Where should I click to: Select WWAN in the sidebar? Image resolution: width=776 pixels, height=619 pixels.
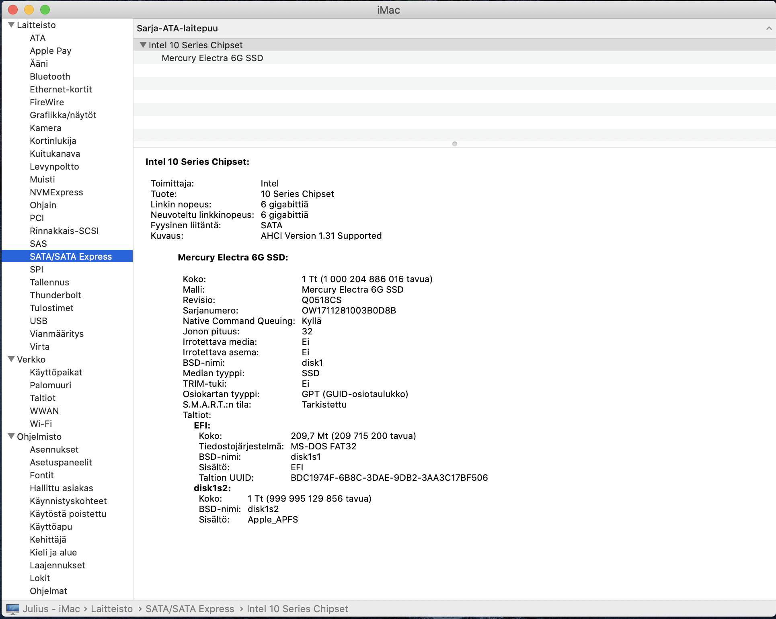(44, 411)
